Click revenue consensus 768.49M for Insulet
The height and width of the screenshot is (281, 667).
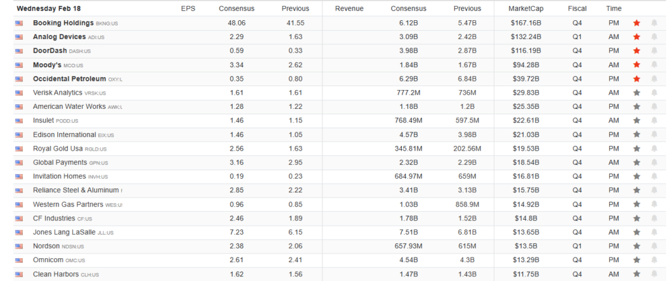pos(408,121)
